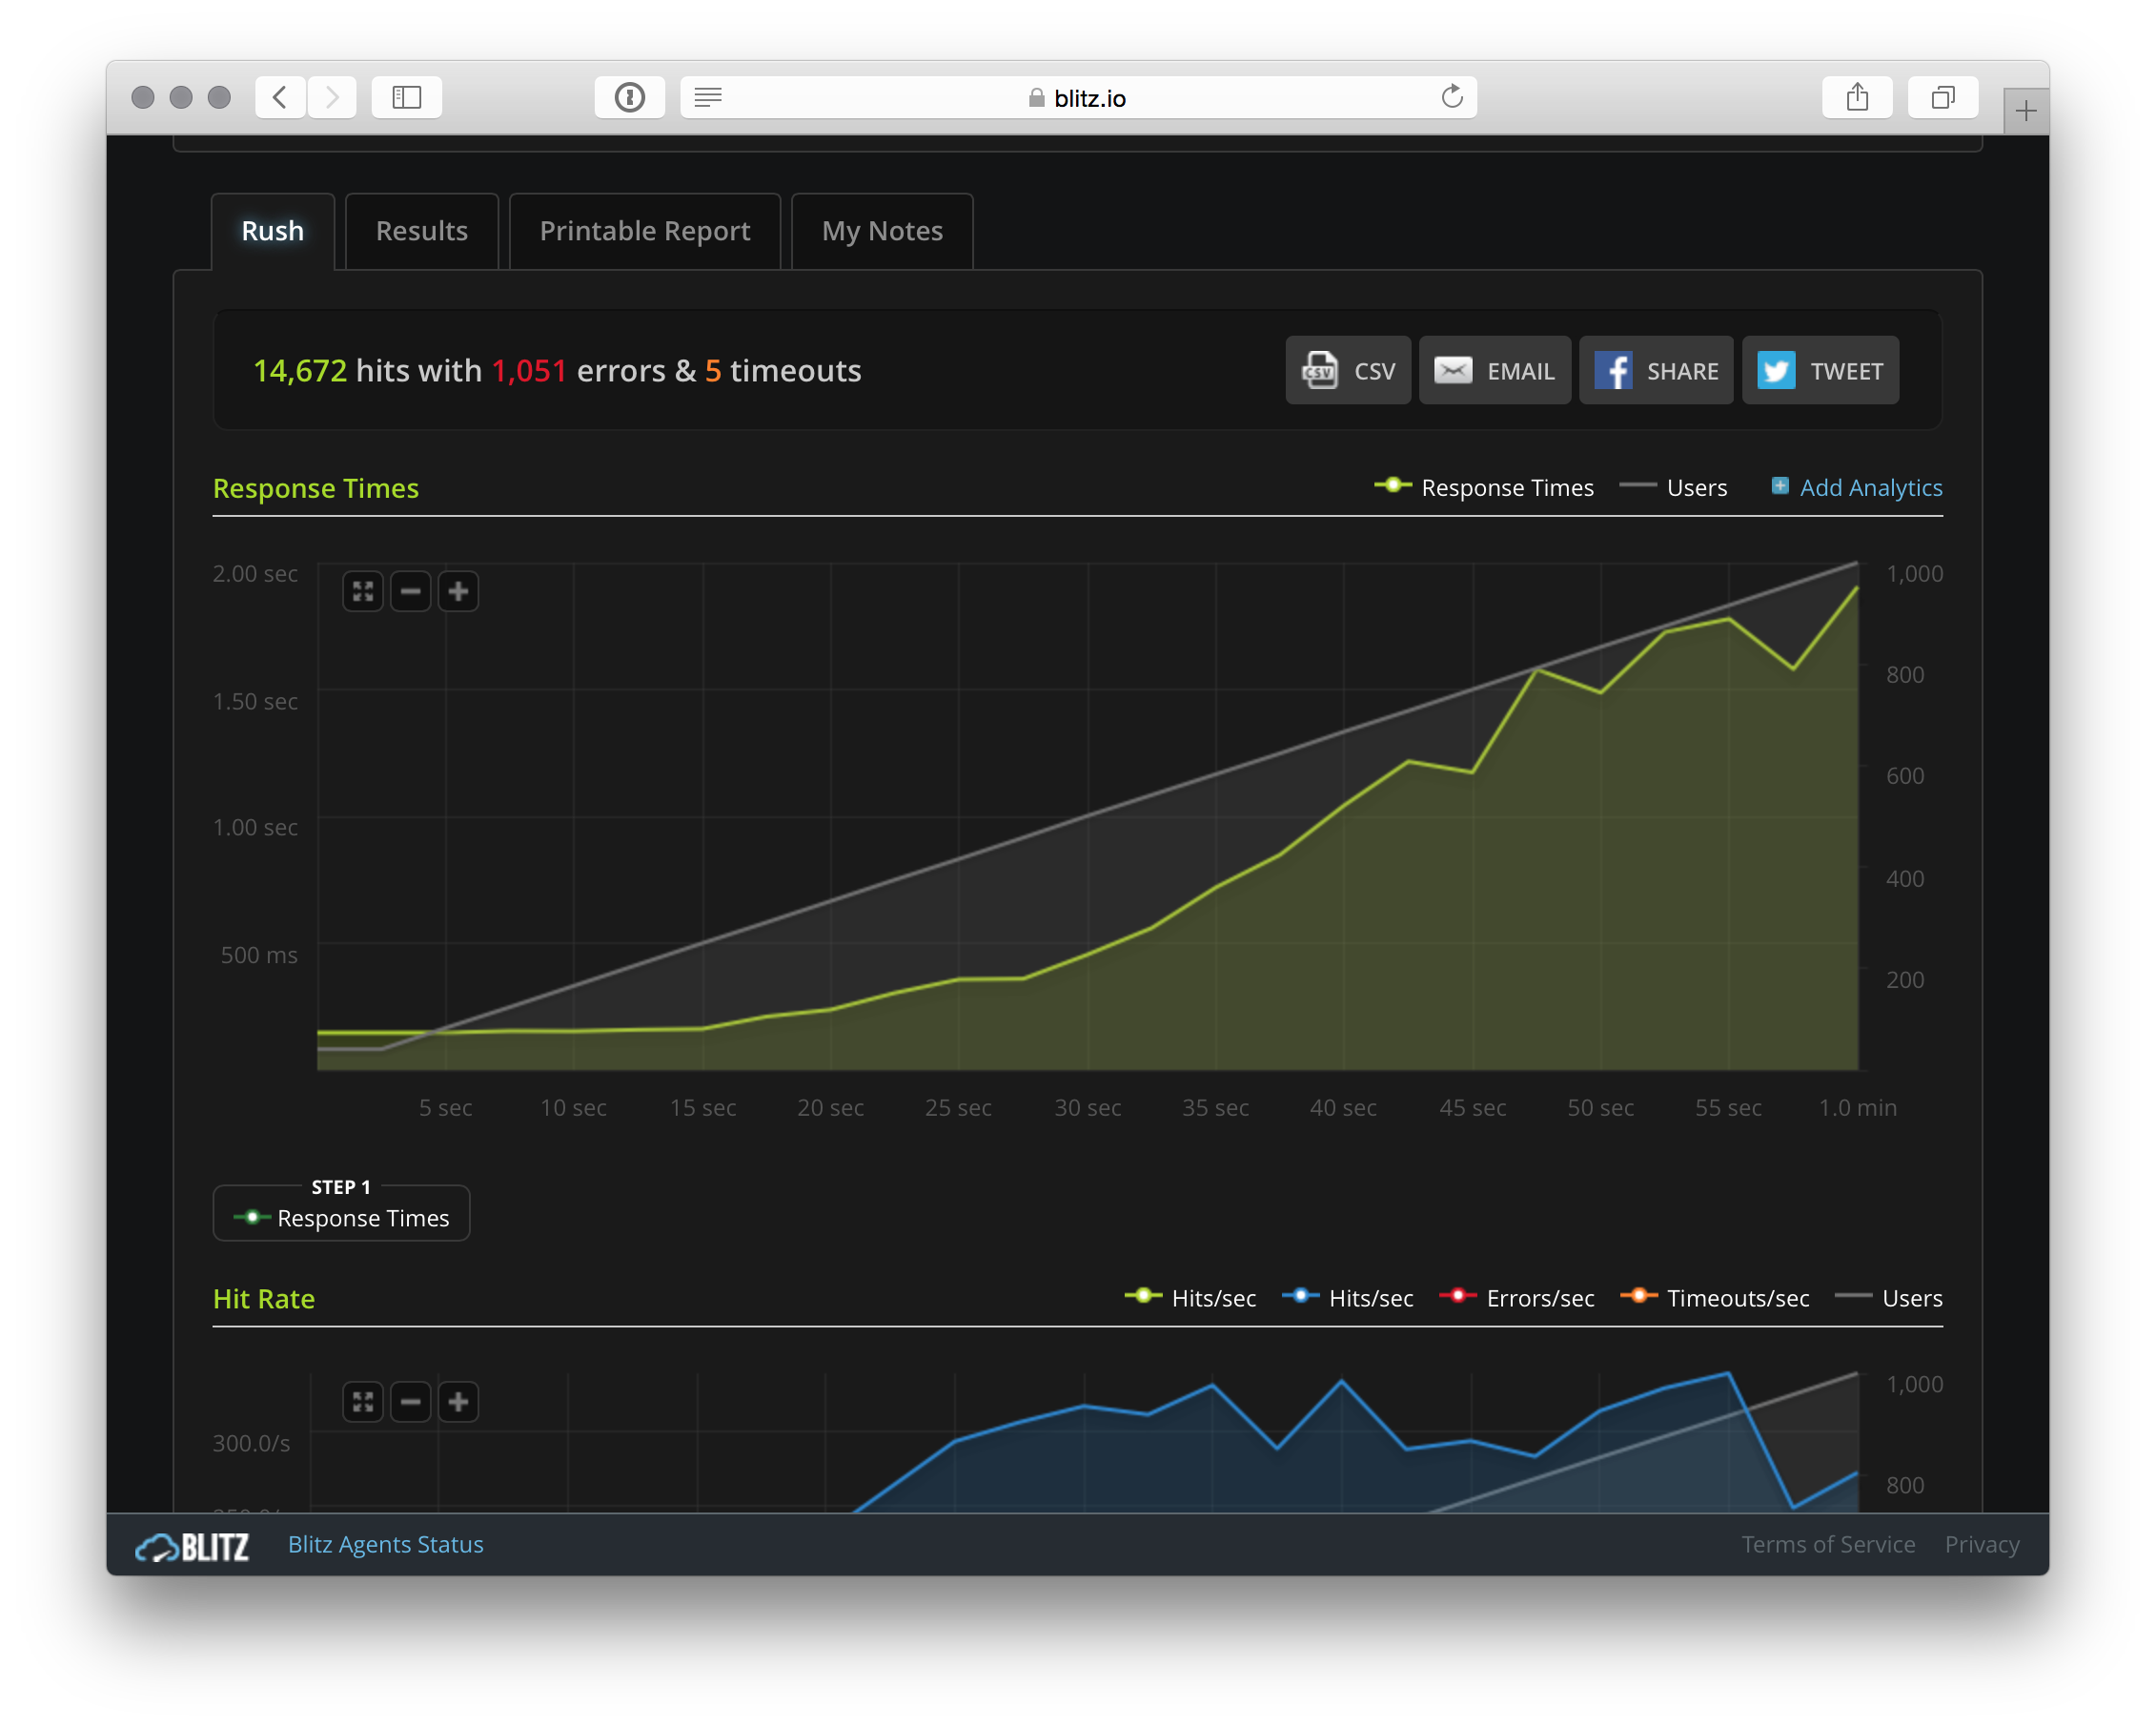Viewport: 2156px width, 1728px height.
Task: Open the My Notes tab
Action: [882, 231]
